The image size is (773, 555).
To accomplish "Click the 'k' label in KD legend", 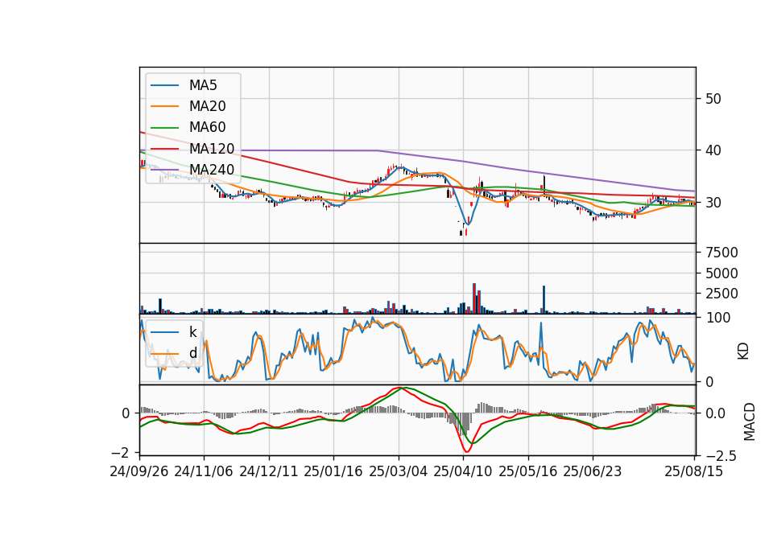I will pyautogui.click(x=192, y=332).
